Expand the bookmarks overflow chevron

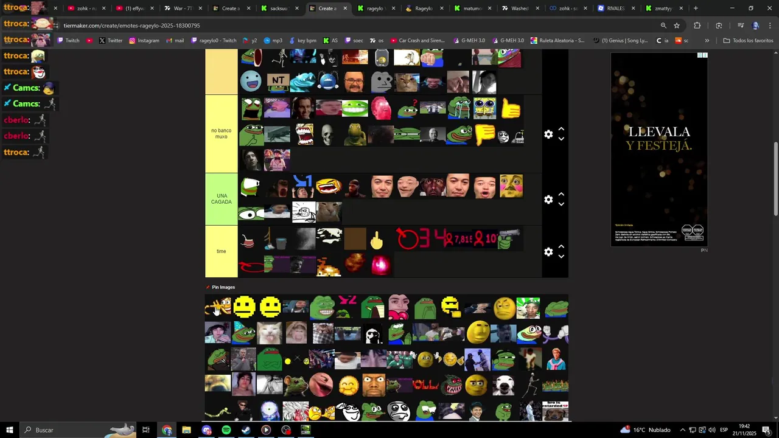[707, 41]
